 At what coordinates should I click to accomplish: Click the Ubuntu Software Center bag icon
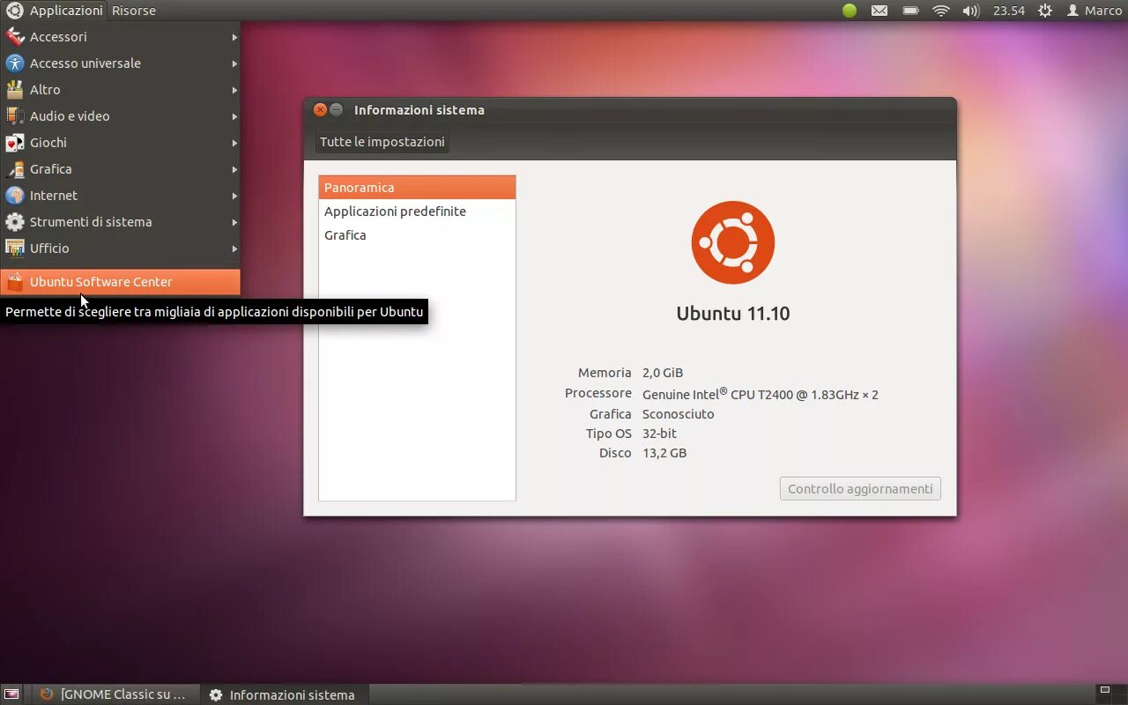point(15,282)
